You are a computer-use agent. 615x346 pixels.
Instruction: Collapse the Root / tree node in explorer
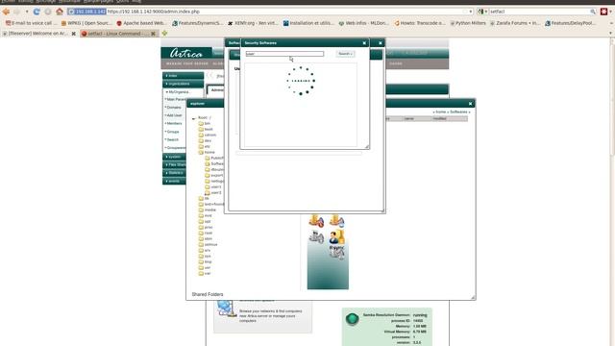[194, 118]
